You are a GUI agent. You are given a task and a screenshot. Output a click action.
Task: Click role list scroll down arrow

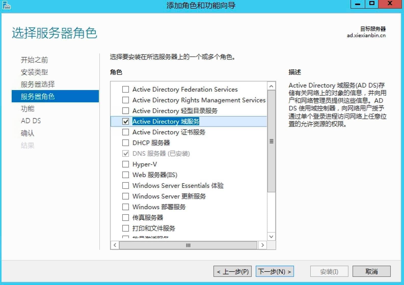coord(271,236)
